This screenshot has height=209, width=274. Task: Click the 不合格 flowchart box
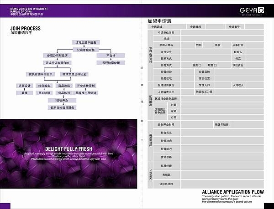click(111, 56)
